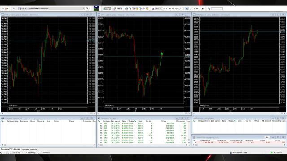
Task: Click horizontal scrollbar of РТС trades table
Action: 48,145
